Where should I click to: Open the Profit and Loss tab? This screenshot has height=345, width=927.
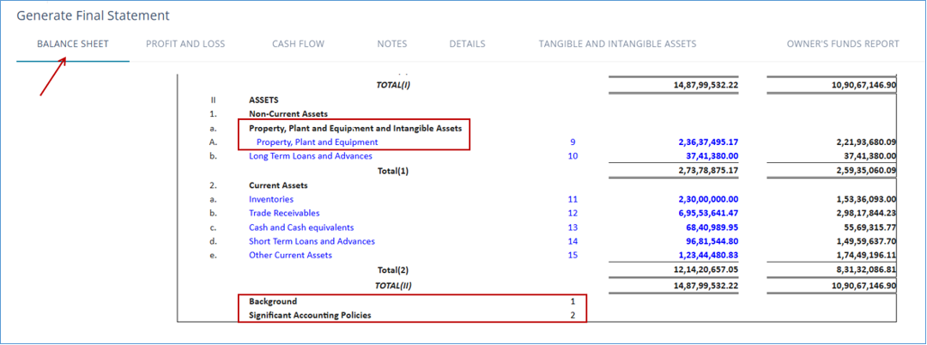click(185, 44)
